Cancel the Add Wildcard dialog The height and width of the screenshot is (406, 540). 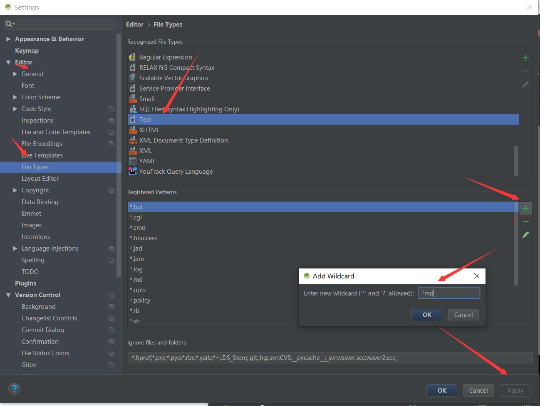pyautogui.click(x=463, y=315)
